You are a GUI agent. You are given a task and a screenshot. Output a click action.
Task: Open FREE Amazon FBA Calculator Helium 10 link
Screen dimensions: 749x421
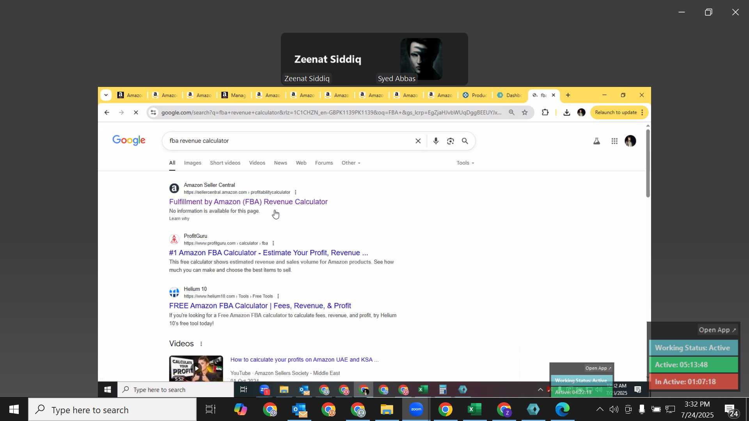(260, 306)
